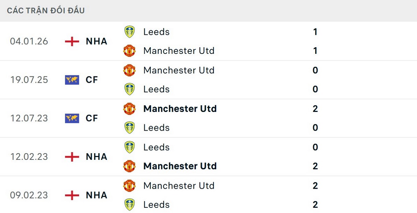Open the Leeds team page from the 19.07.25 match
417x213 pixels.
point(156,89)
